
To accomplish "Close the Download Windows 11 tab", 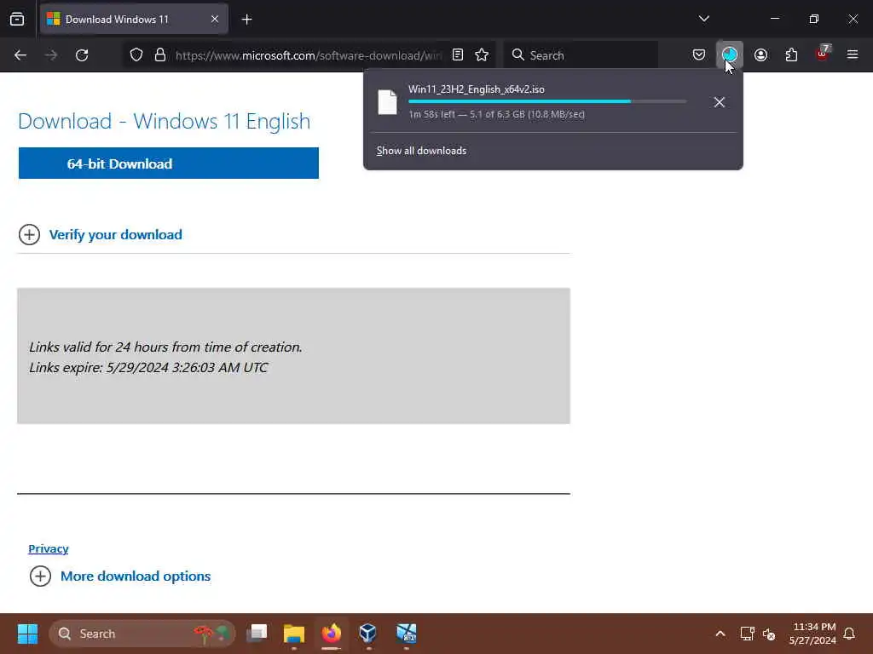I will 214,20.
